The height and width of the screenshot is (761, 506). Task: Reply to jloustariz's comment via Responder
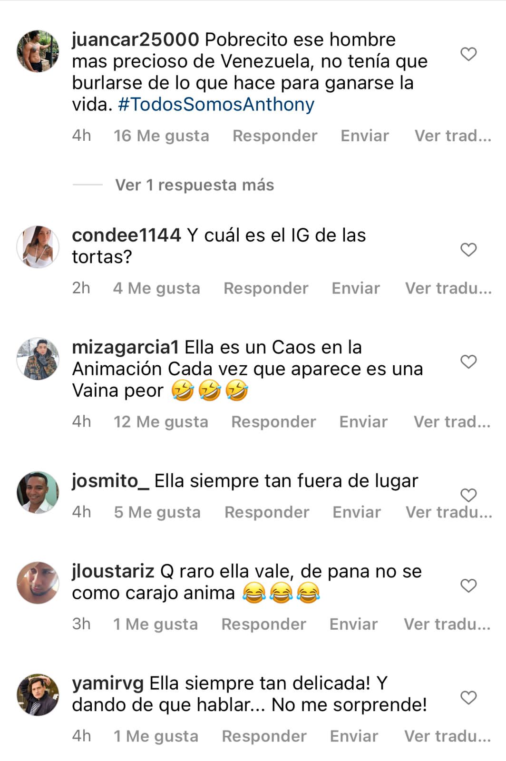(264, 624)
